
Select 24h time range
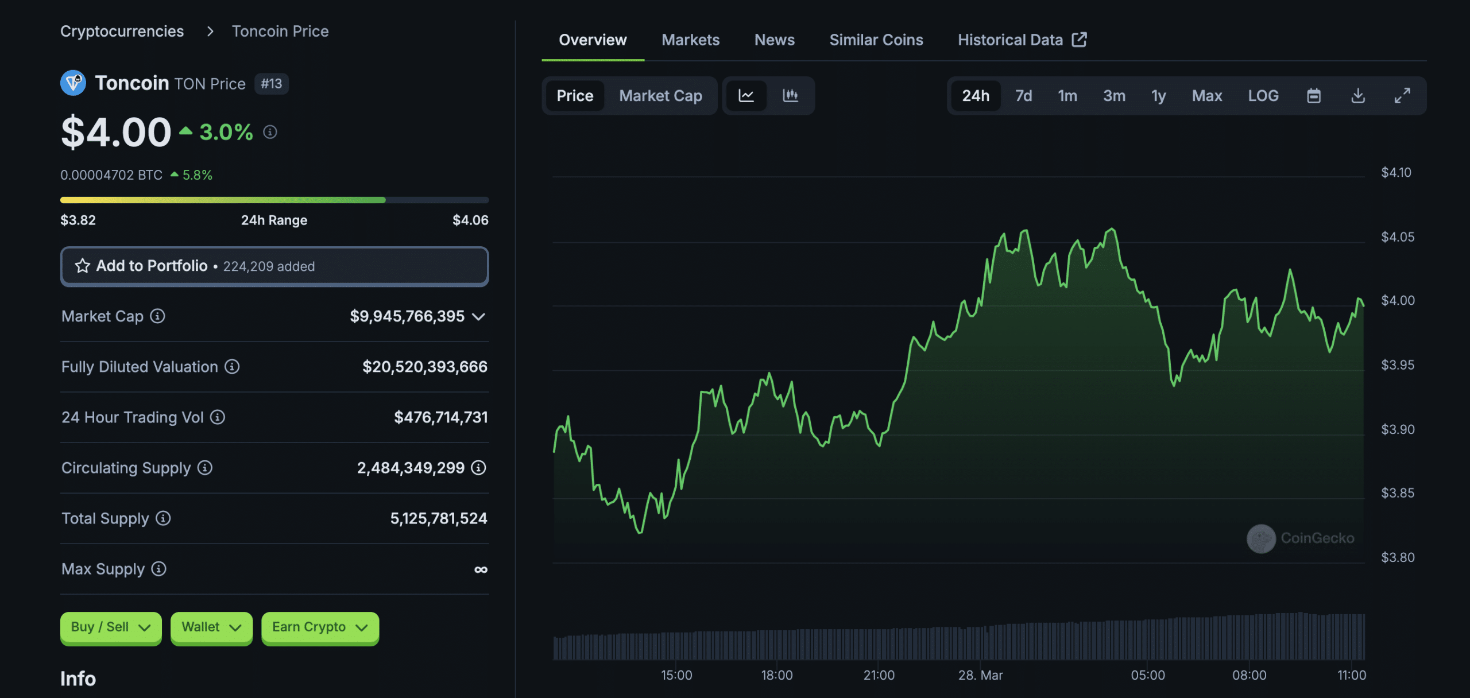[976, 95]
